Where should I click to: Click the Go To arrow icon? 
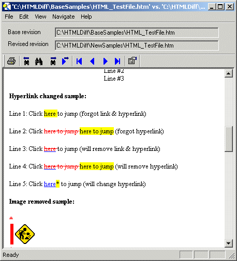pos(65,61)
